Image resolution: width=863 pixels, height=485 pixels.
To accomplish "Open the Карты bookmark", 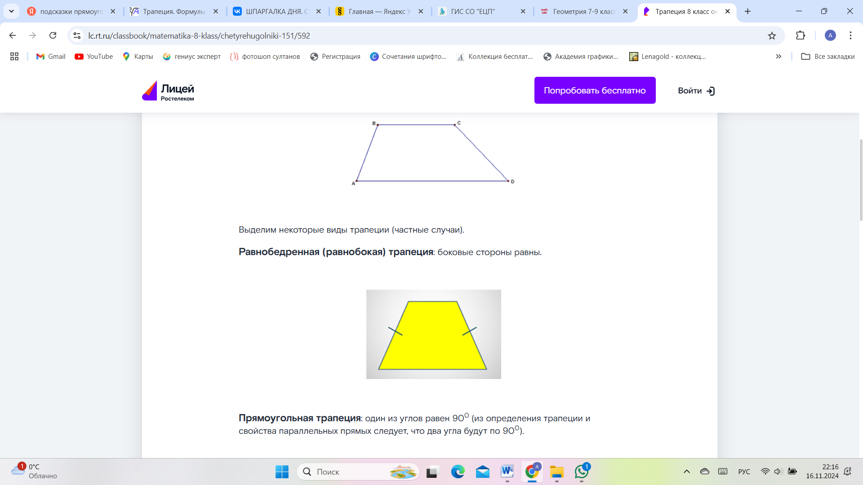I will [138, 57].
